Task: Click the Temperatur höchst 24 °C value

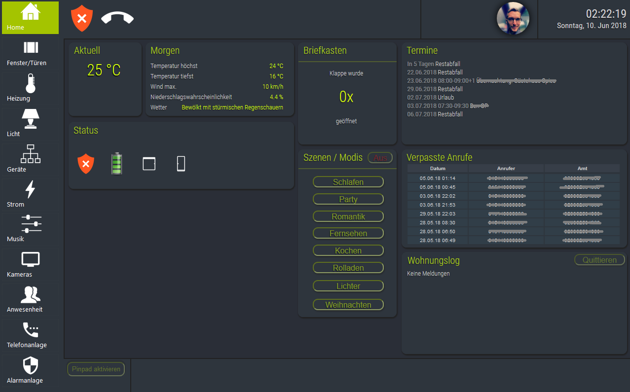Action: 276,66
